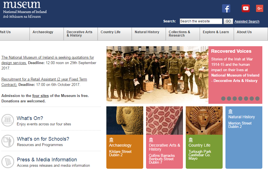Click 'Access press releases and media information'

coord(53,166)
